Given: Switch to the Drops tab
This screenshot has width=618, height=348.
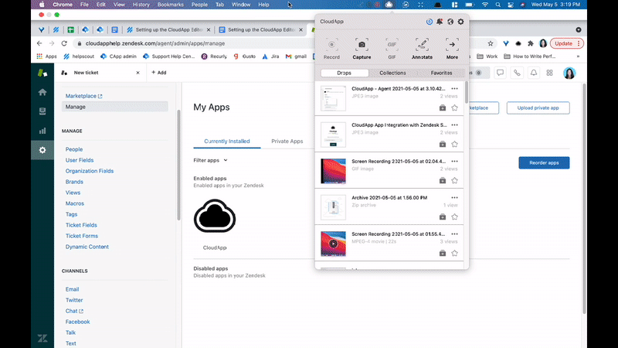Looking at the screenshot, I should [x=344, y=73].
